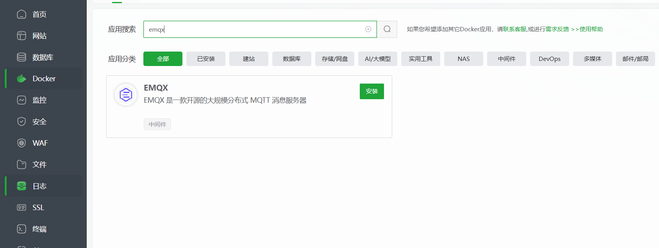
Task: Click the 中间件 tag on EMQX card
Action: click(157, 124)
